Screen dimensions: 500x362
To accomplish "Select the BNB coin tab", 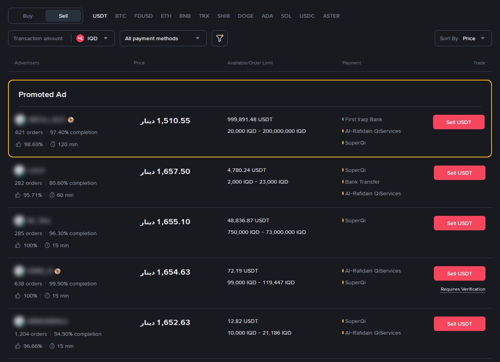I will [x=185, y=16].
